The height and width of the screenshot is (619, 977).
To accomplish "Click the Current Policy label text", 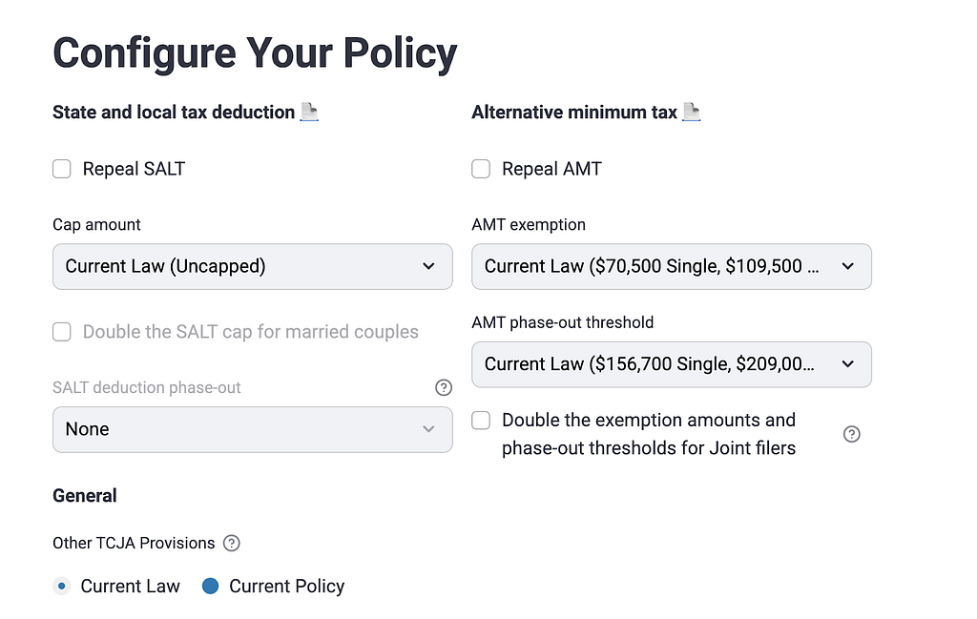I will (286, 586).
